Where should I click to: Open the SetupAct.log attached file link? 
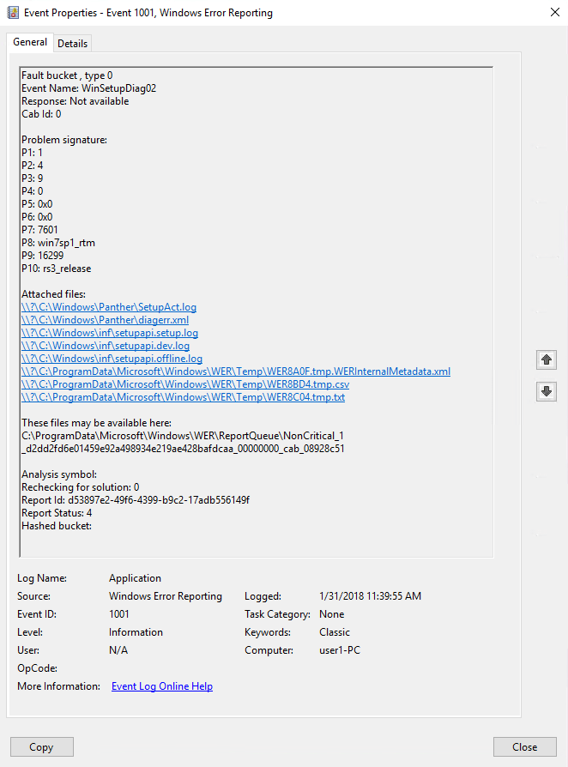point(109,307)
